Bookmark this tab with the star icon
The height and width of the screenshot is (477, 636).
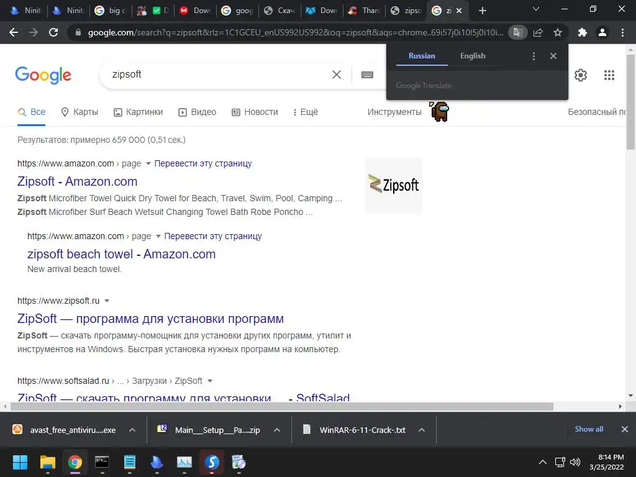(558, 32)
